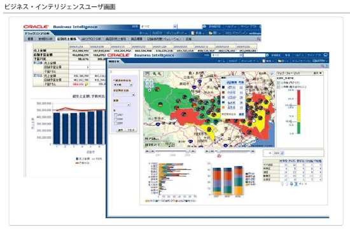Switch to the 商品概要 tab in the back window
This screenshot has width=350, height=229.
point(137,39)
